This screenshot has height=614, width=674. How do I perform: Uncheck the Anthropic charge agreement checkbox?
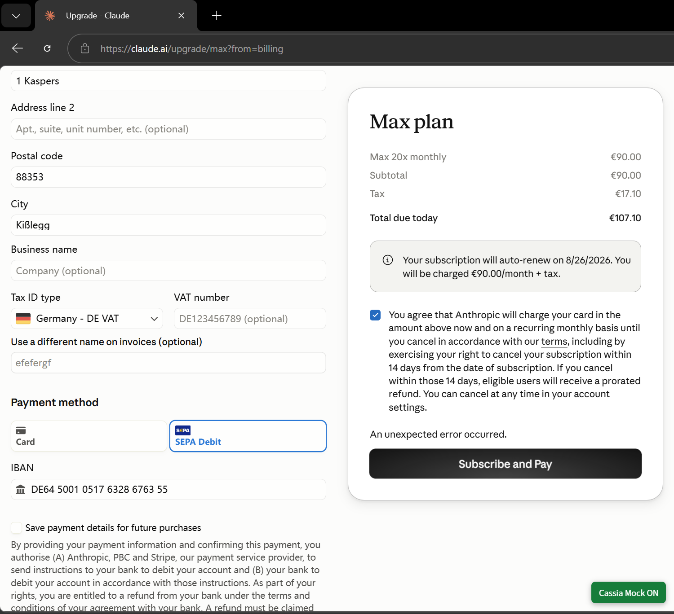click(x=375, y=315)
